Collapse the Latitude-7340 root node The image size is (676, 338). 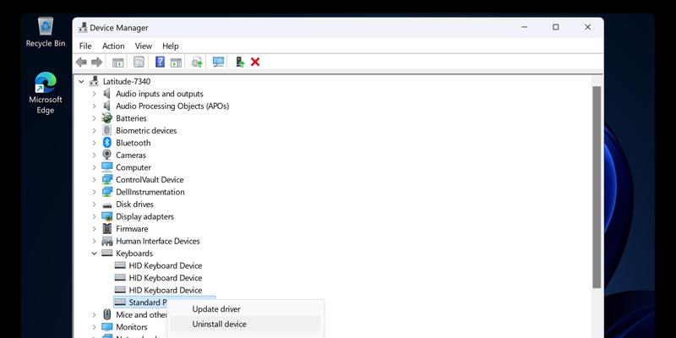(81, 81)
